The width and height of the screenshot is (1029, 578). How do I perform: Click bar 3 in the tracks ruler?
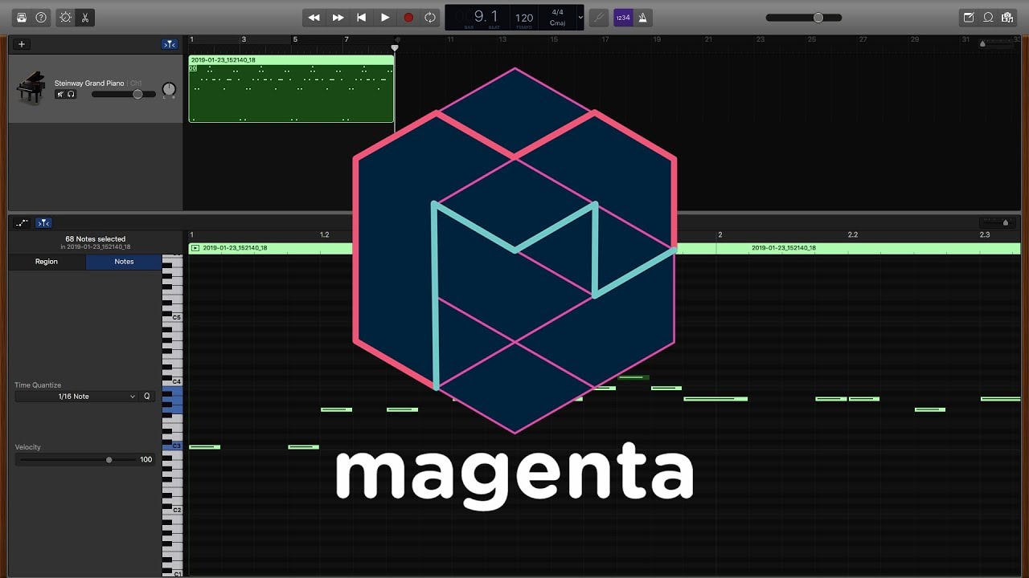244,39
